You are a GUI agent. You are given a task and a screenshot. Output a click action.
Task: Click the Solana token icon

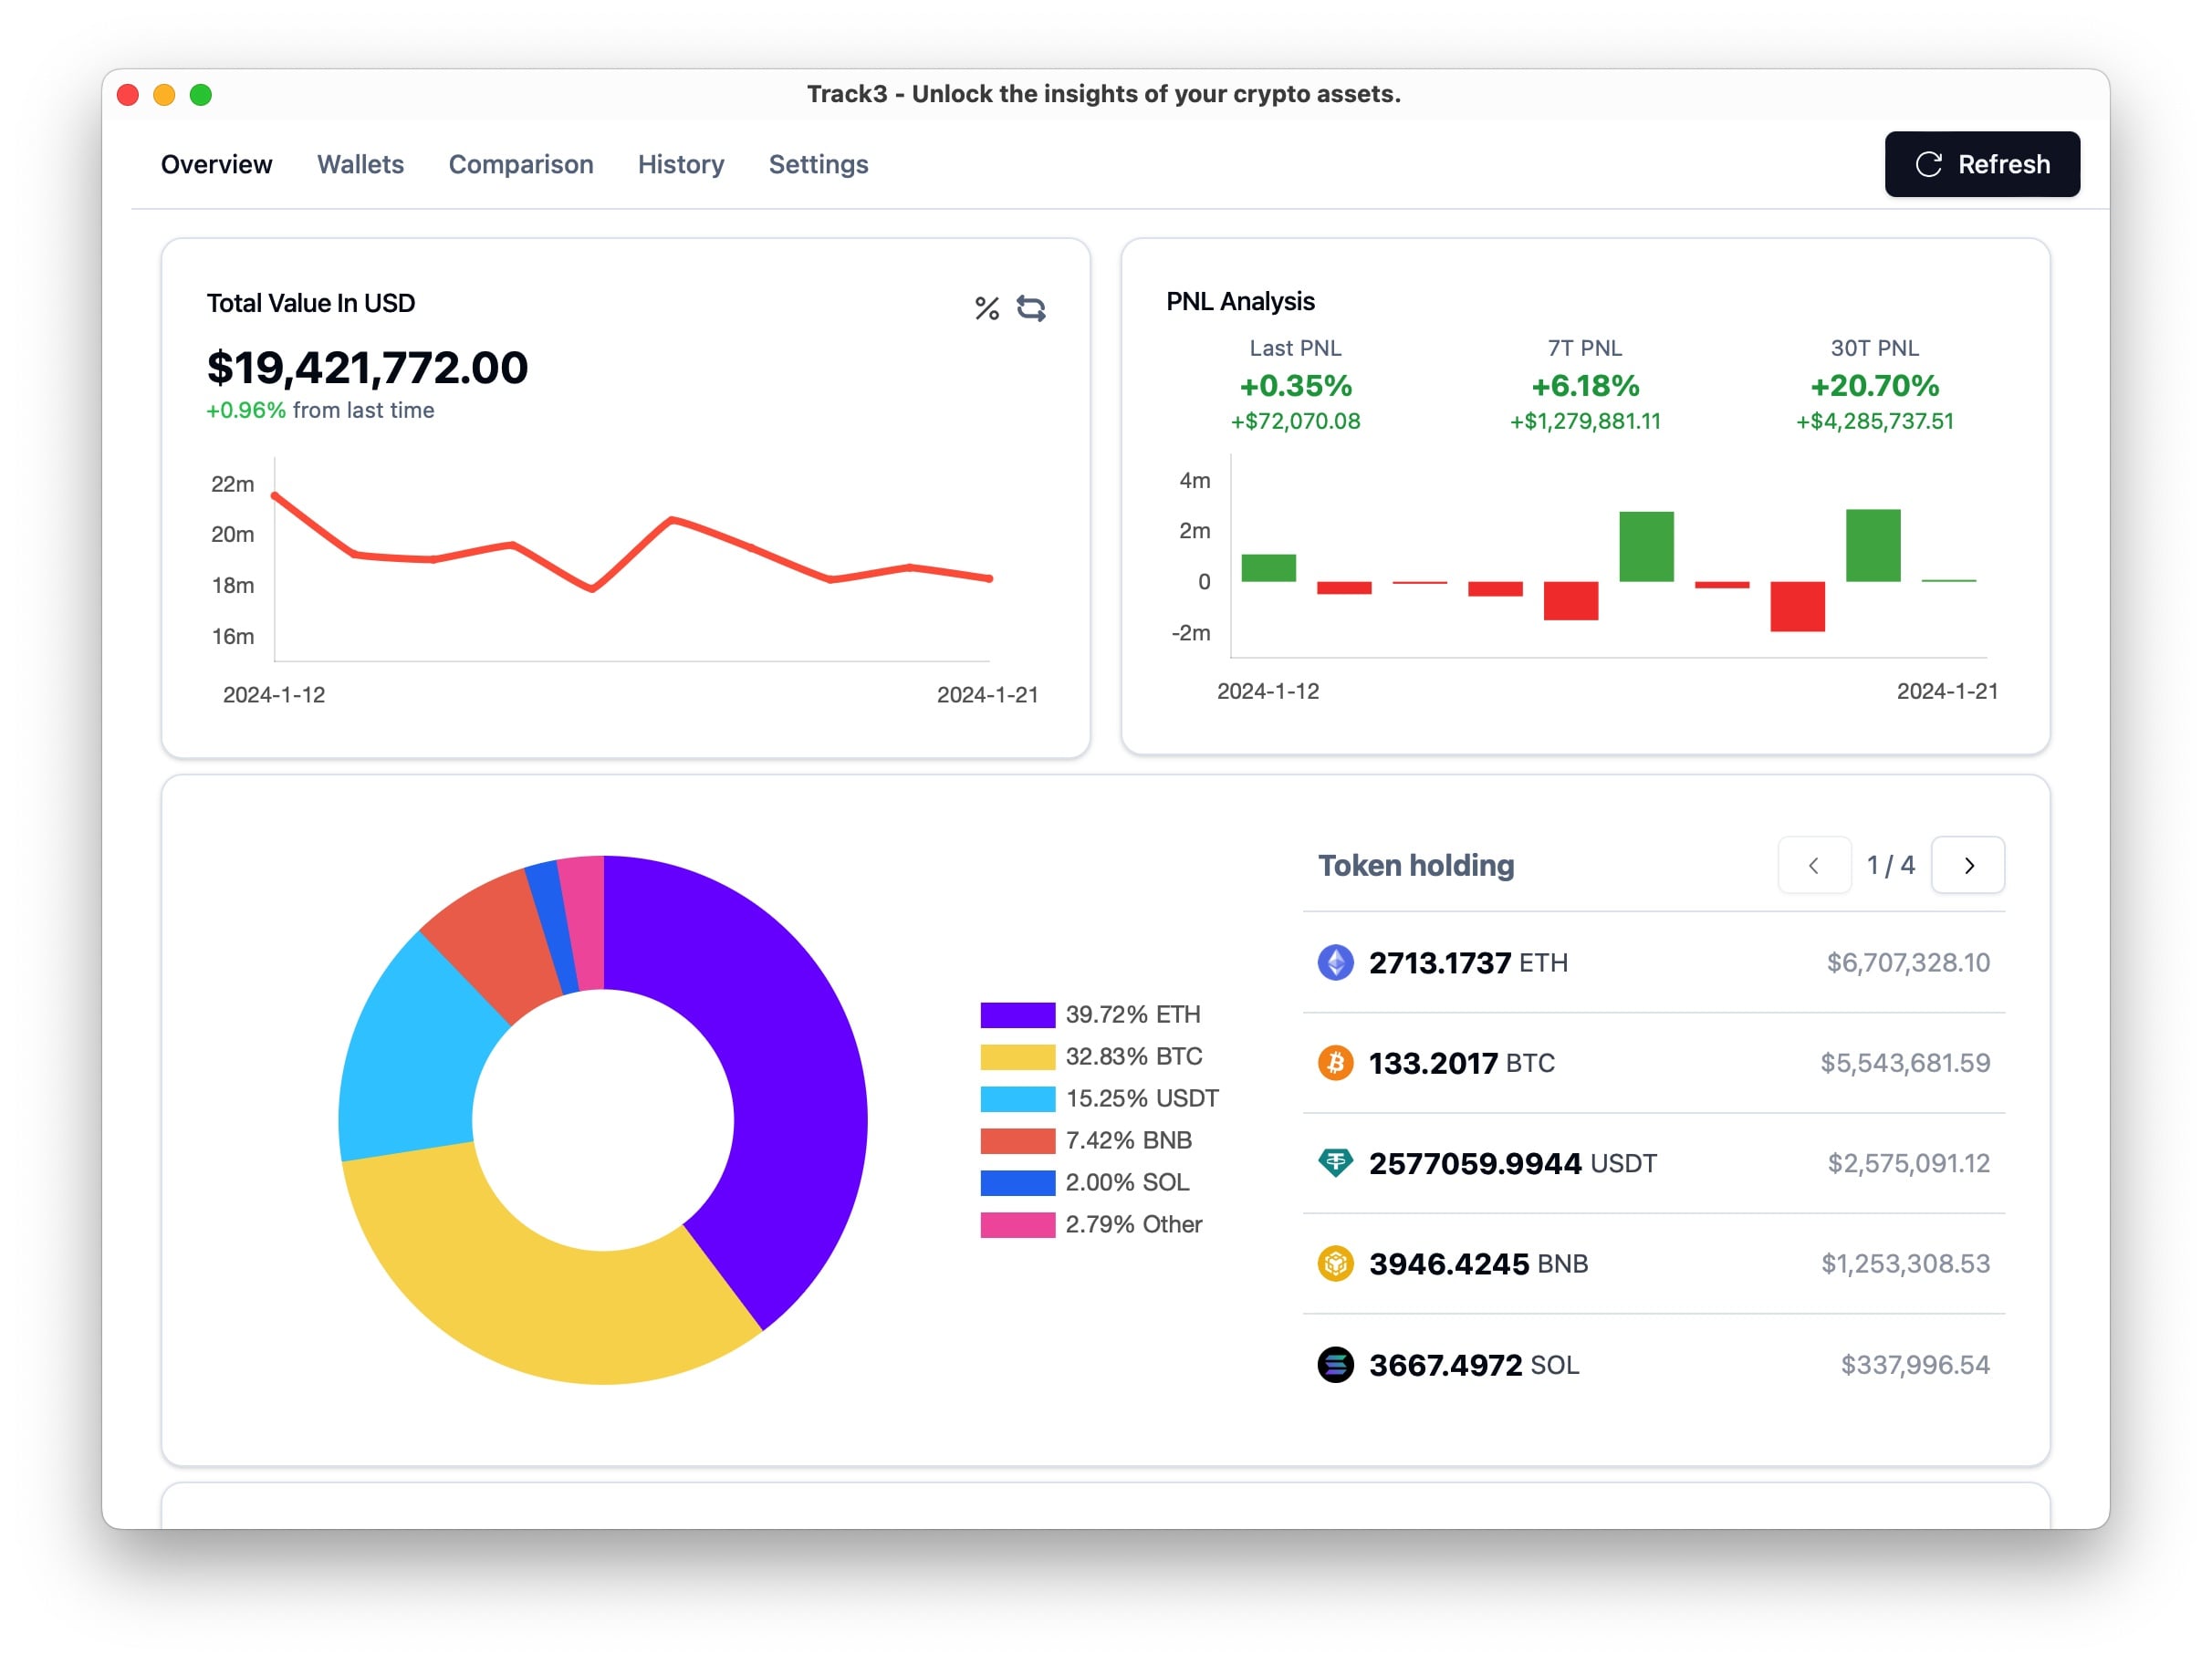point(1335,1364)
